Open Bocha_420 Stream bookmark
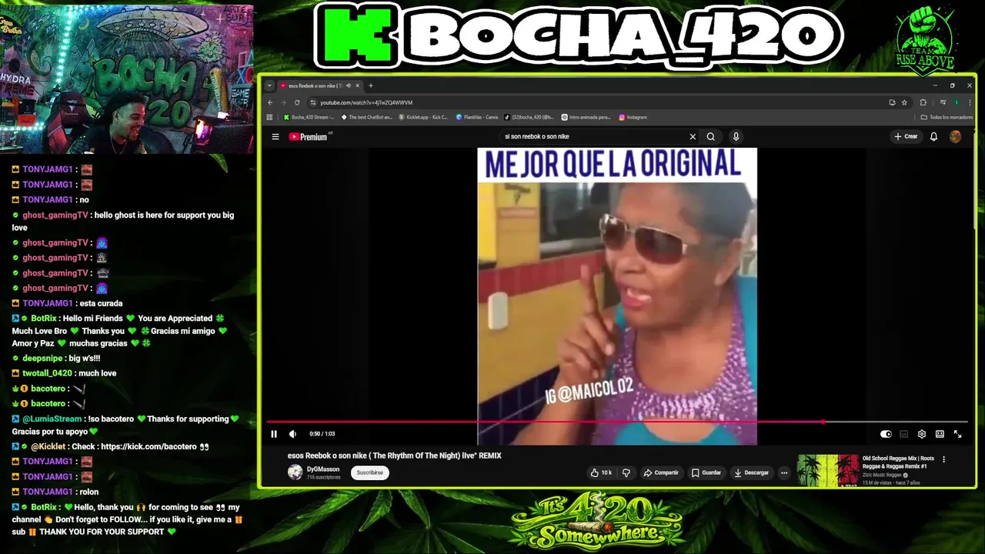 point(309,118)
